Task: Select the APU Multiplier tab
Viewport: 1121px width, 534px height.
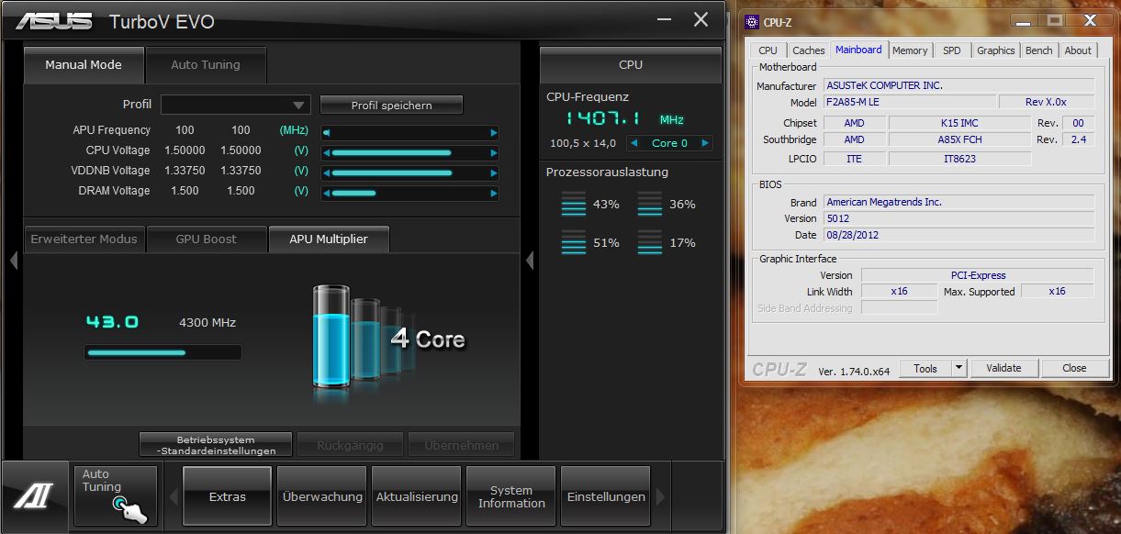Action: tap(329, 239)
